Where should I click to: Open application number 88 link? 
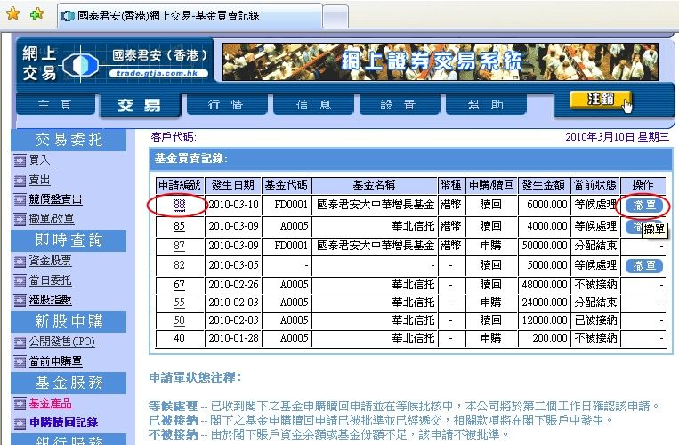179,205
